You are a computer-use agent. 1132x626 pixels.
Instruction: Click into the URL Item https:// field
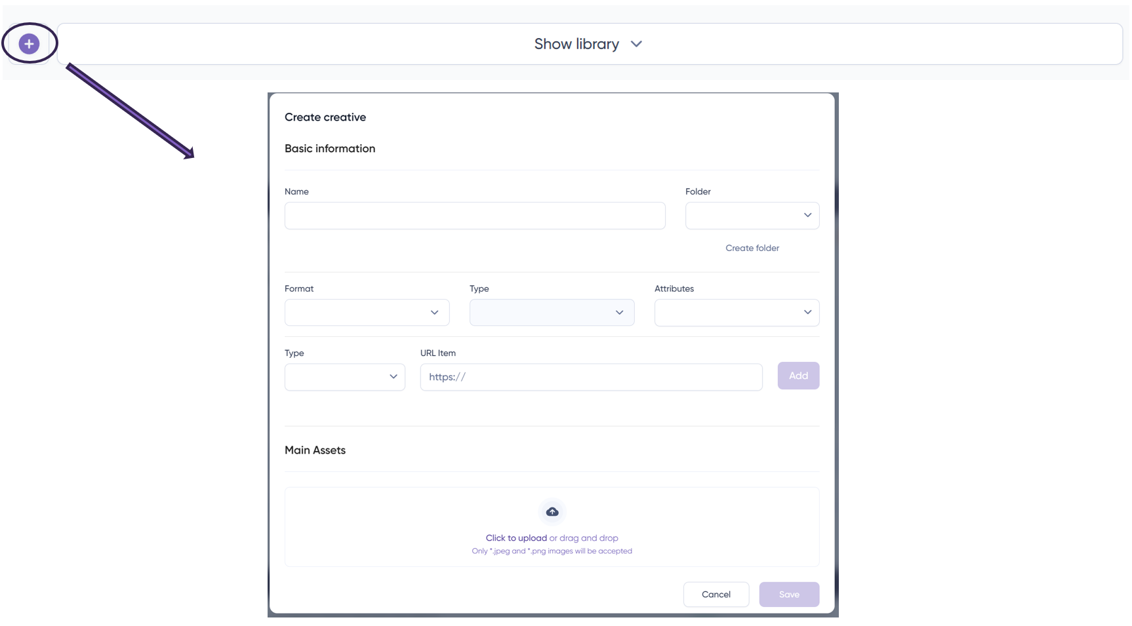[x=590, y=377]
